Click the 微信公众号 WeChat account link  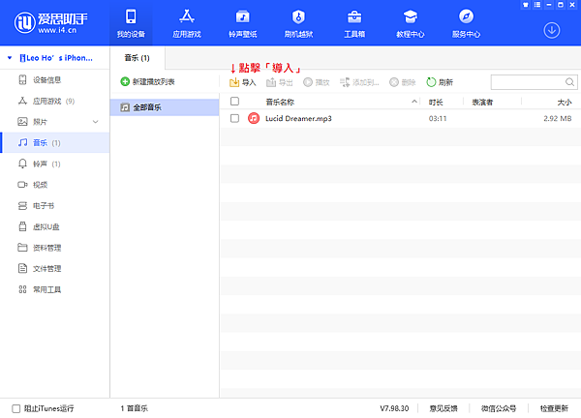click(499, 408)
